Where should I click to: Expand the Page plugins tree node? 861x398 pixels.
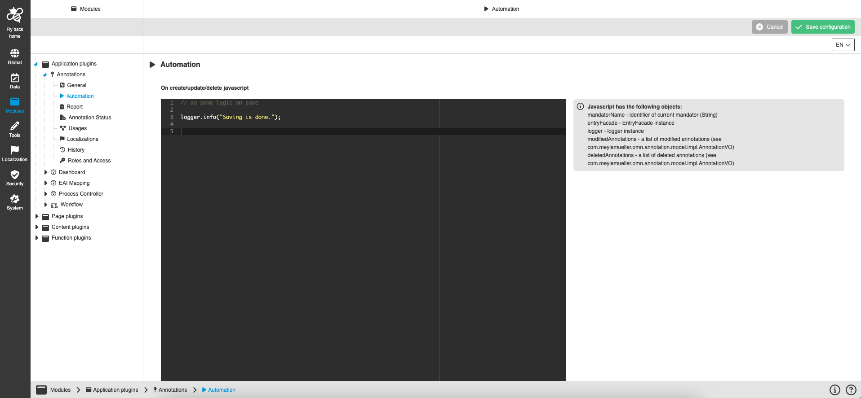coord(37,216)
